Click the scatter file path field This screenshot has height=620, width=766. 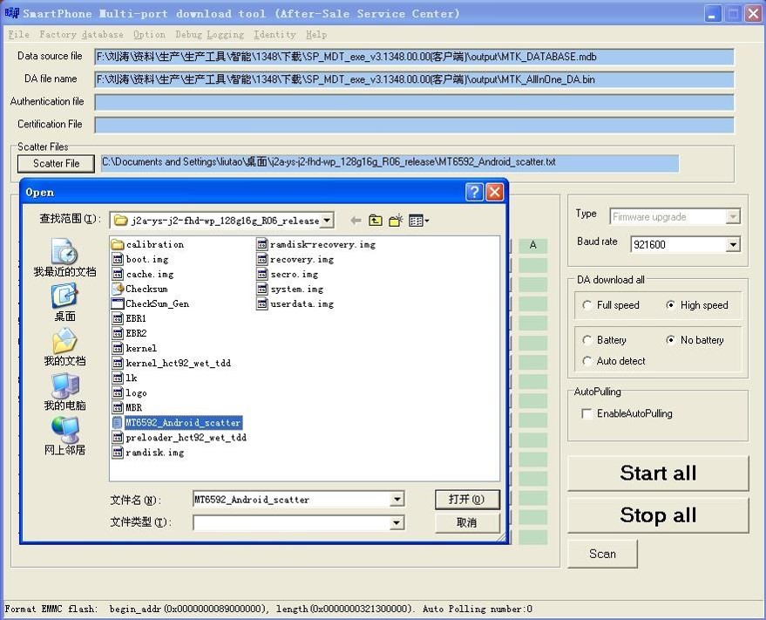coord(390,163)
